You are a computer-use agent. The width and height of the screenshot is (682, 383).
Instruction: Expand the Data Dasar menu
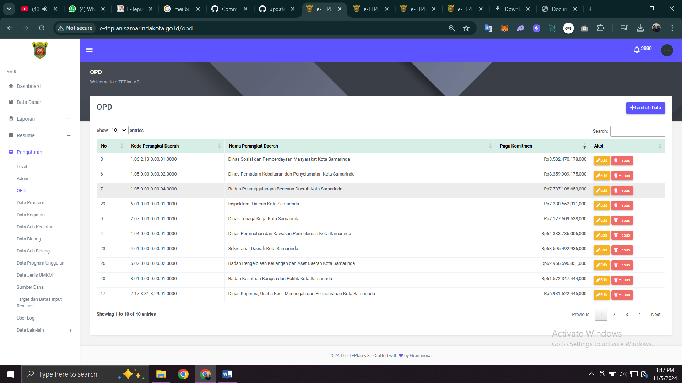click(x=69, y=102)
